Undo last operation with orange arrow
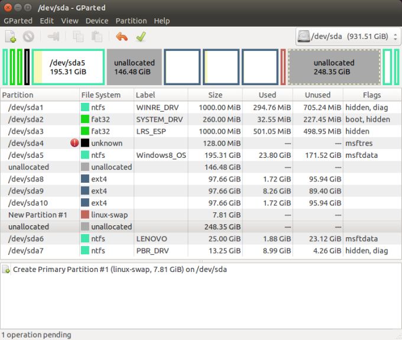Viewport: 402px width, 340px height. pos(122,37)
